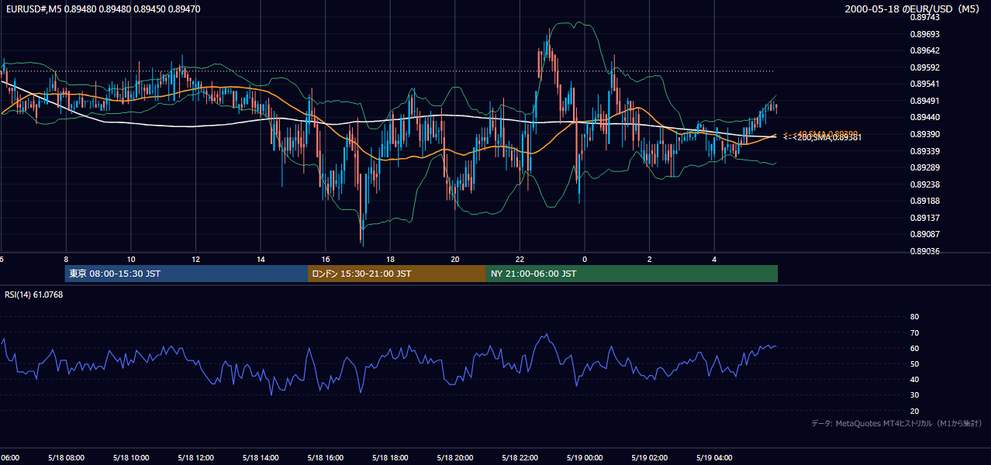Screen dimensions: 991x465
Task: Click the 5/18 16:00 bottom time label
Action: pyautogui.click(x=326, y=458)
